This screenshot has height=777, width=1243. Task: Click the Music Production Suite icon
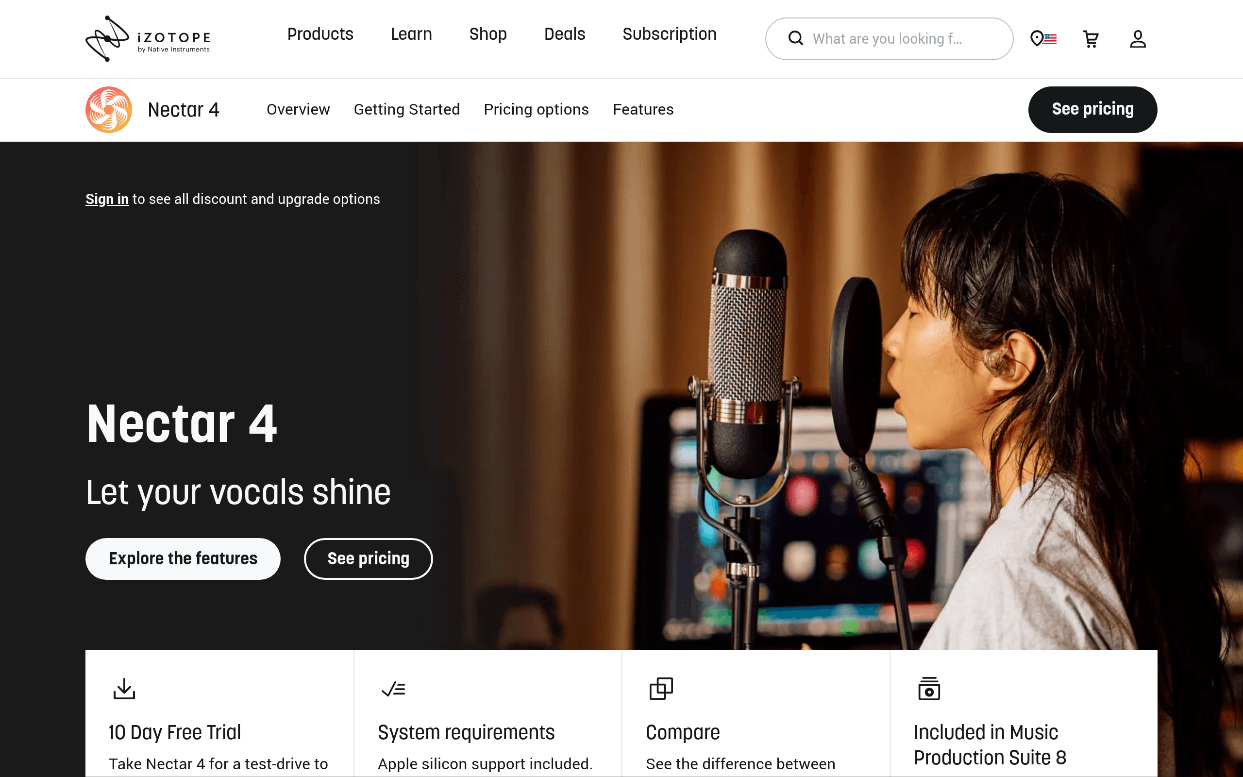coord(929,689)
